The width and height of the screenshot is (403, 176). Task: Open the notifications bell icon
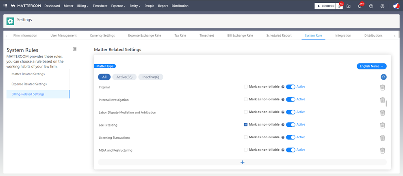[x=360, y=6]
